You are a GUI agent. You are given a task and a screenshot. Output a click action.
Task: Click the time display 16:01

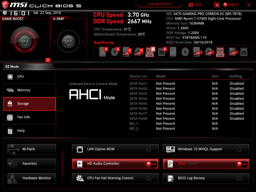coord(20,13)
